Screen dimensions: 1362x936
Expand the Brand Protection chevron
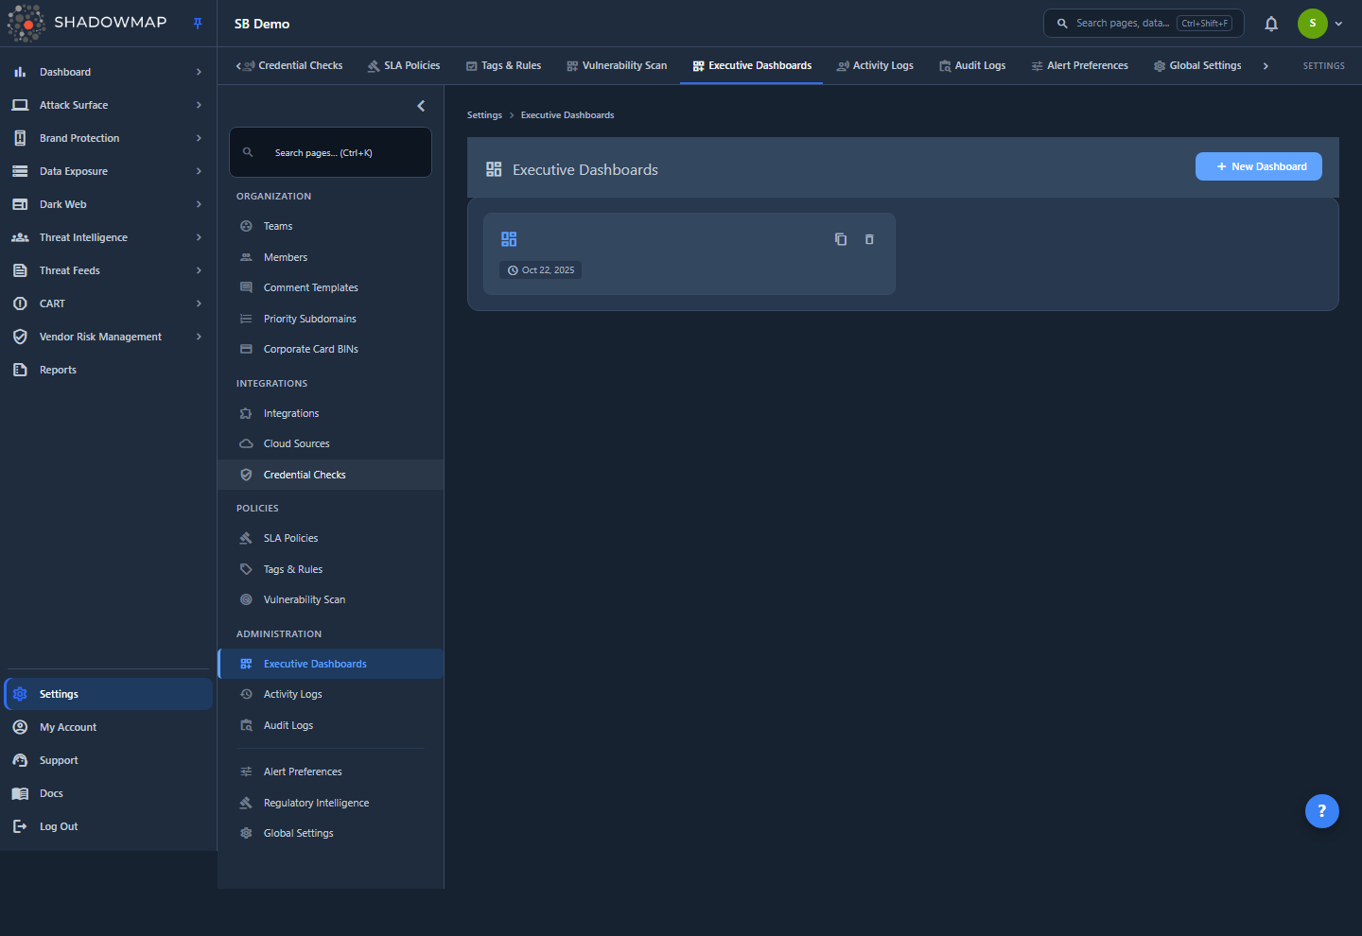(x=199, y=138)
